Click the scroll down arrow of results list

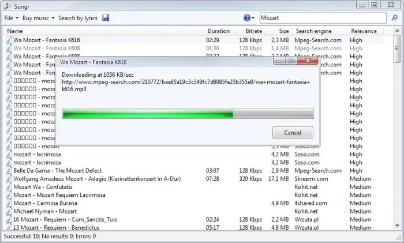pyautogui.click(x=397, y=226)
